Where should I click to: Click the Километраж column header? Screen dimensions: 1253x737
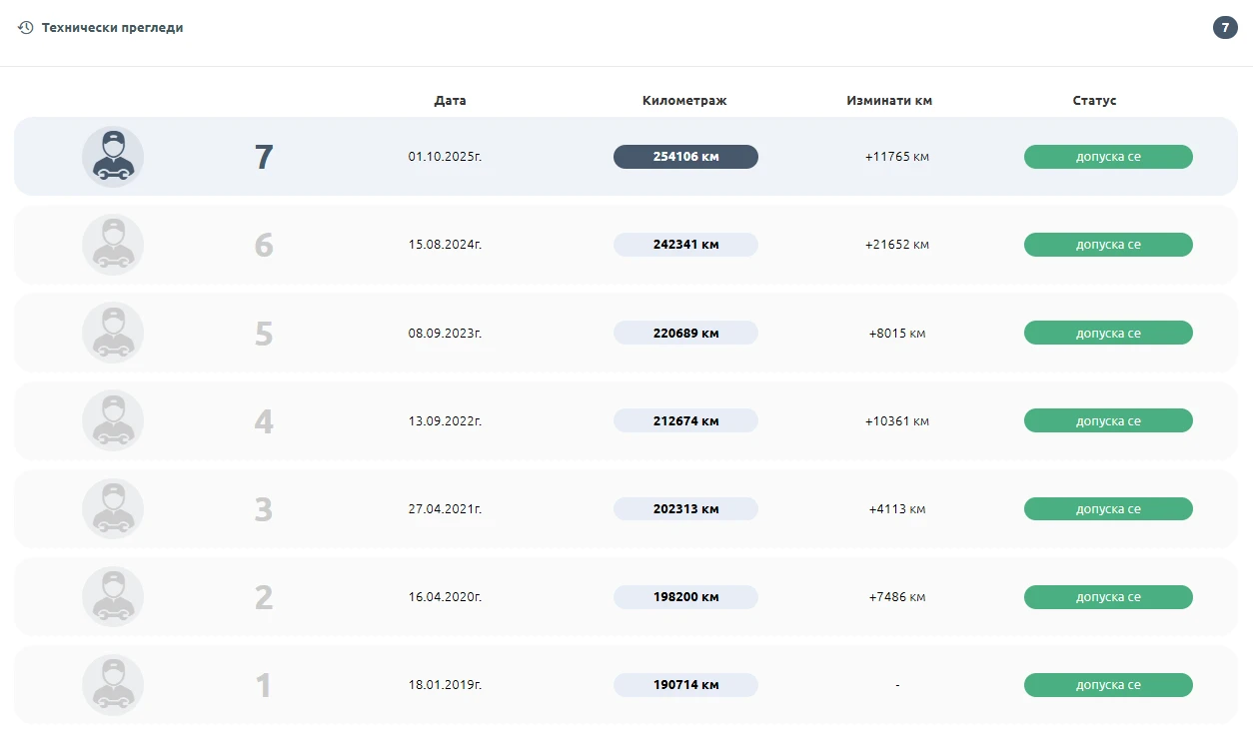tap(684, 101)
